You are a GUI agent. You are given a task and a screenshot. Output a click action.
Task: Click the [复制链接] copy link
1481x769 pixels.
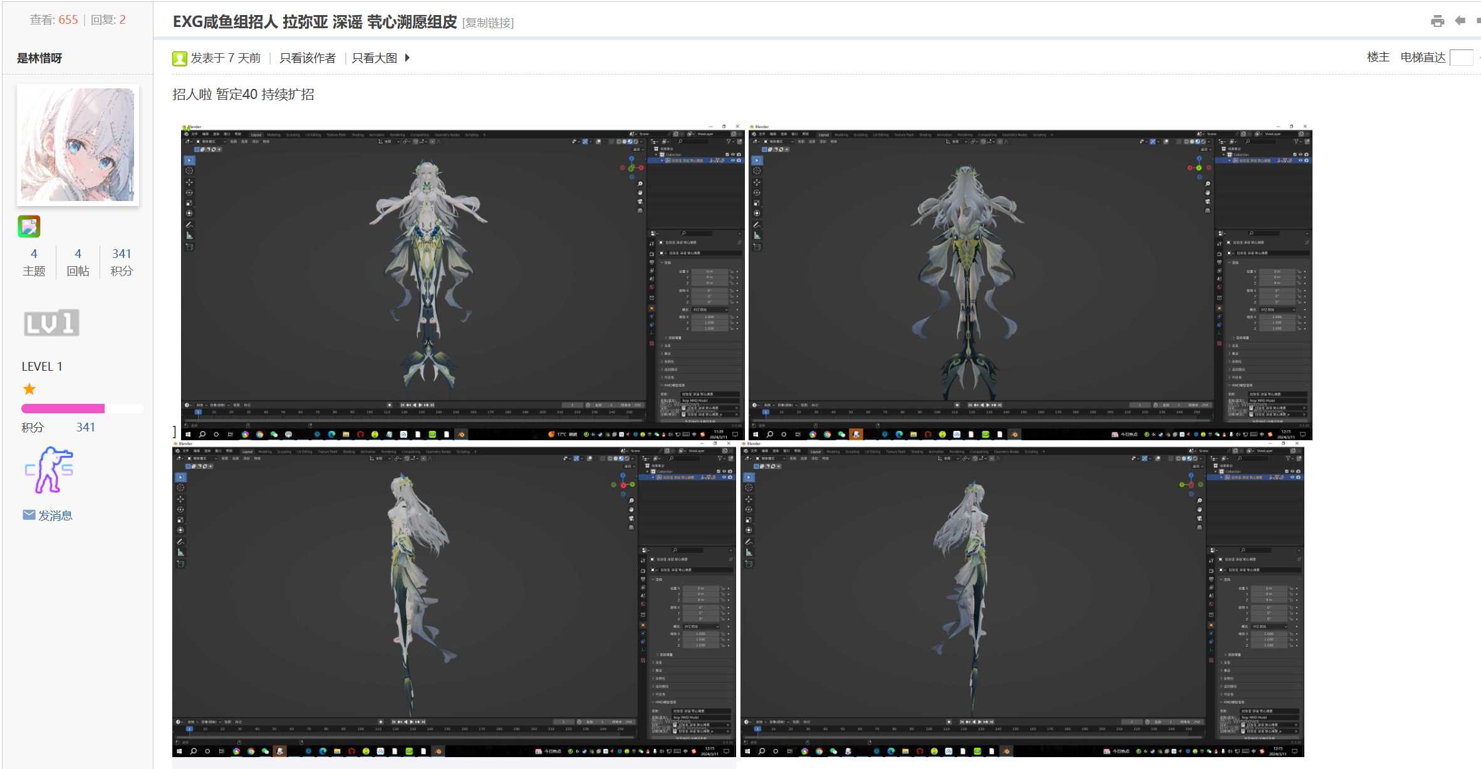(x=488, y=23)
